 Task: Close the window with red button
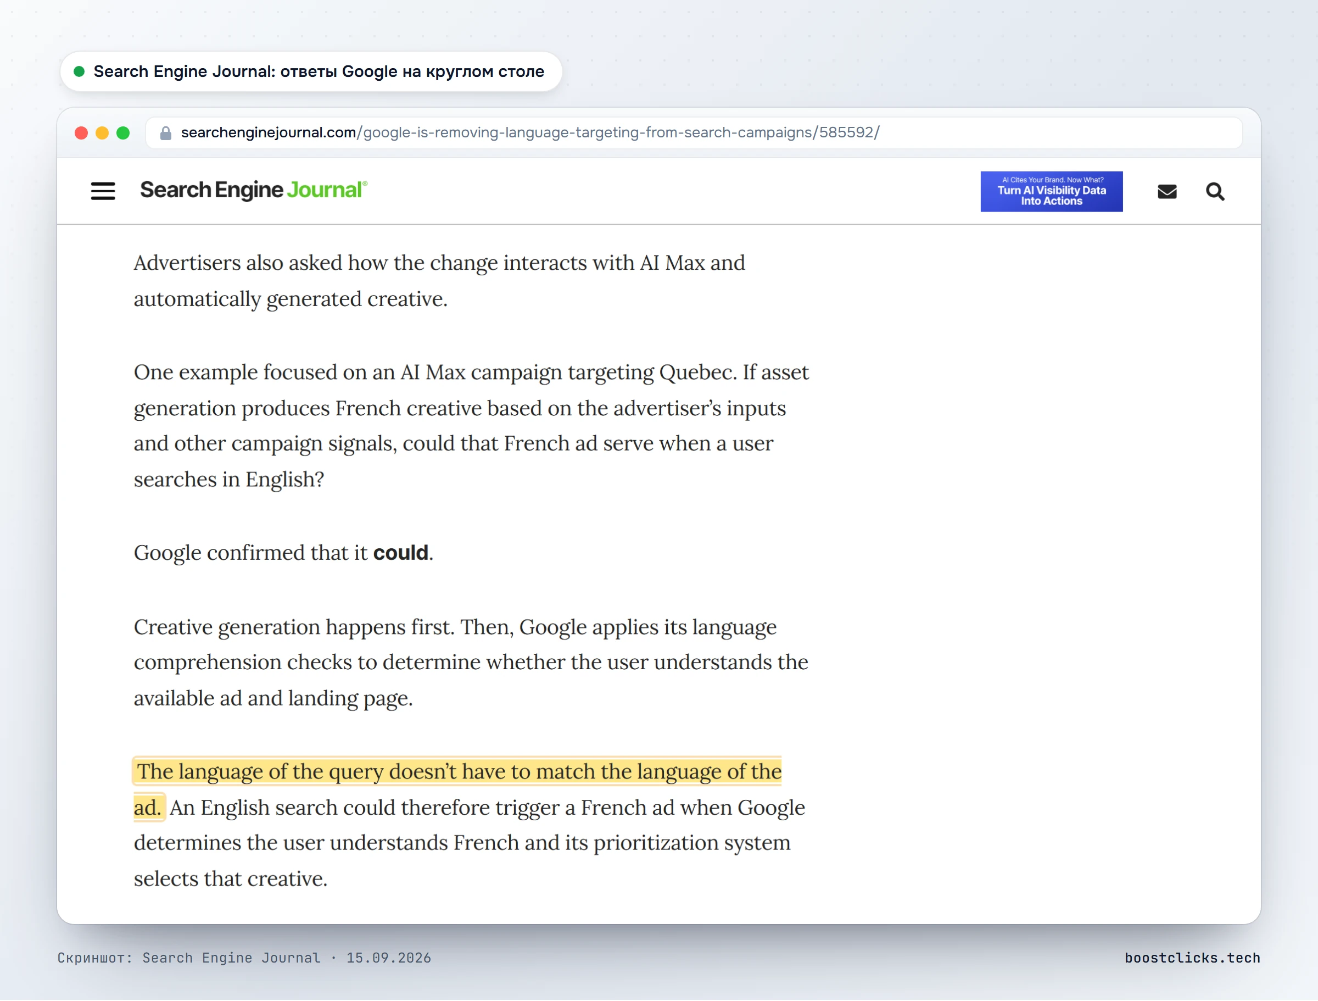(x=82, y=133)
